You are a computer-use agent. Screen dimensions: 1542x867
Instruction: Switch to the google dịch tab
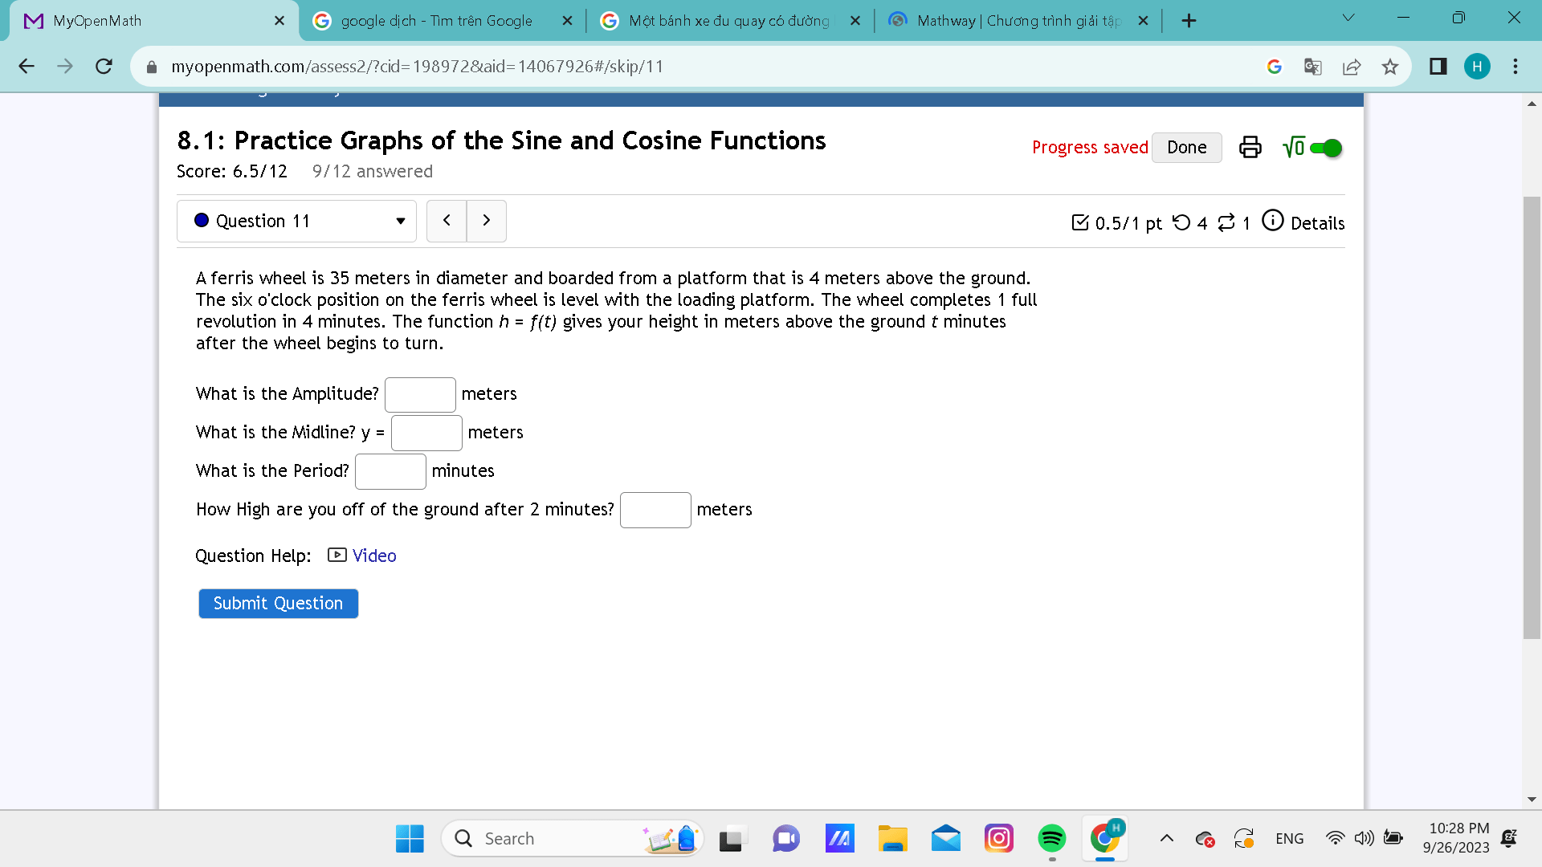(x=436, y=21)
